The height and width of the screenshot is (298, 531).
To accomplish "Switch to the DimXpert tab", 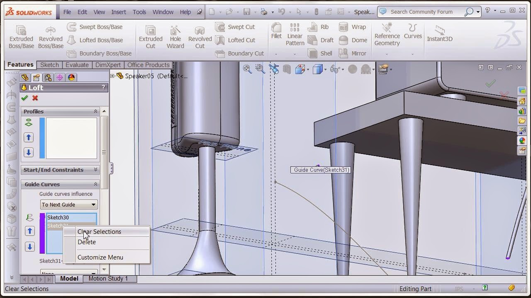I will (x=108, y=65).
